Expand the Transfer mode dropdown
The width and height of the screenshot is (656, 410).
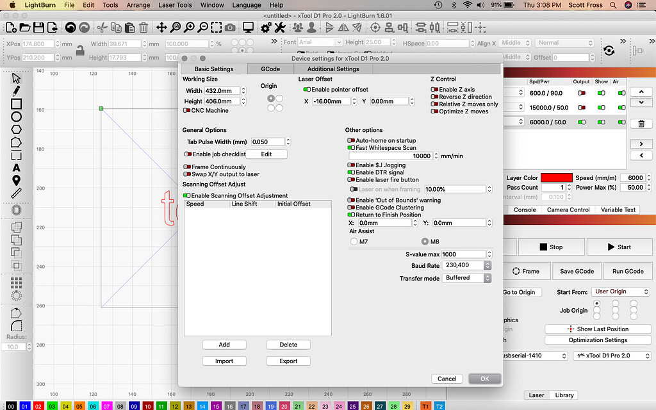pyautogui.click(x=467, y=278)
